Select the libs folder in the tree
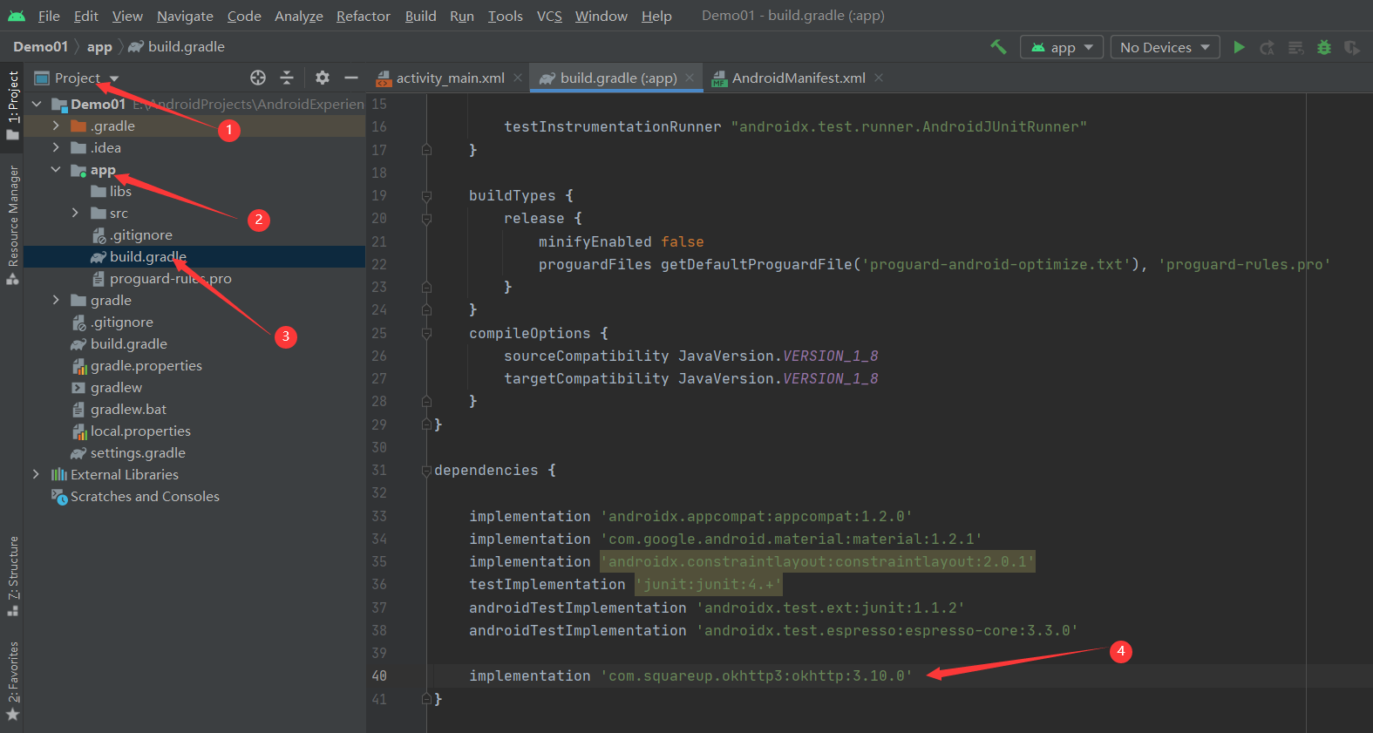This screenshot has height=733, width=1373. (x=120, y=191)
